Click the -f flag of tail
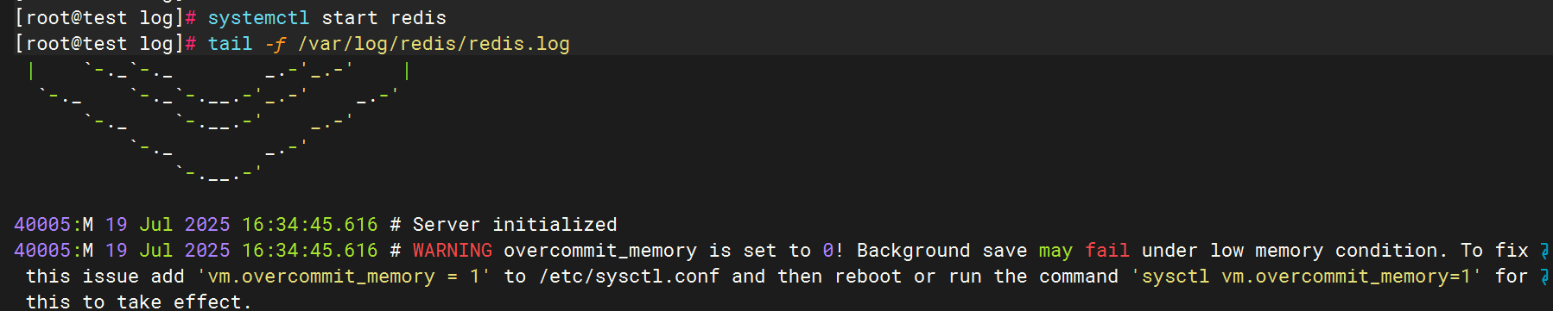 [x=276, y=44]
